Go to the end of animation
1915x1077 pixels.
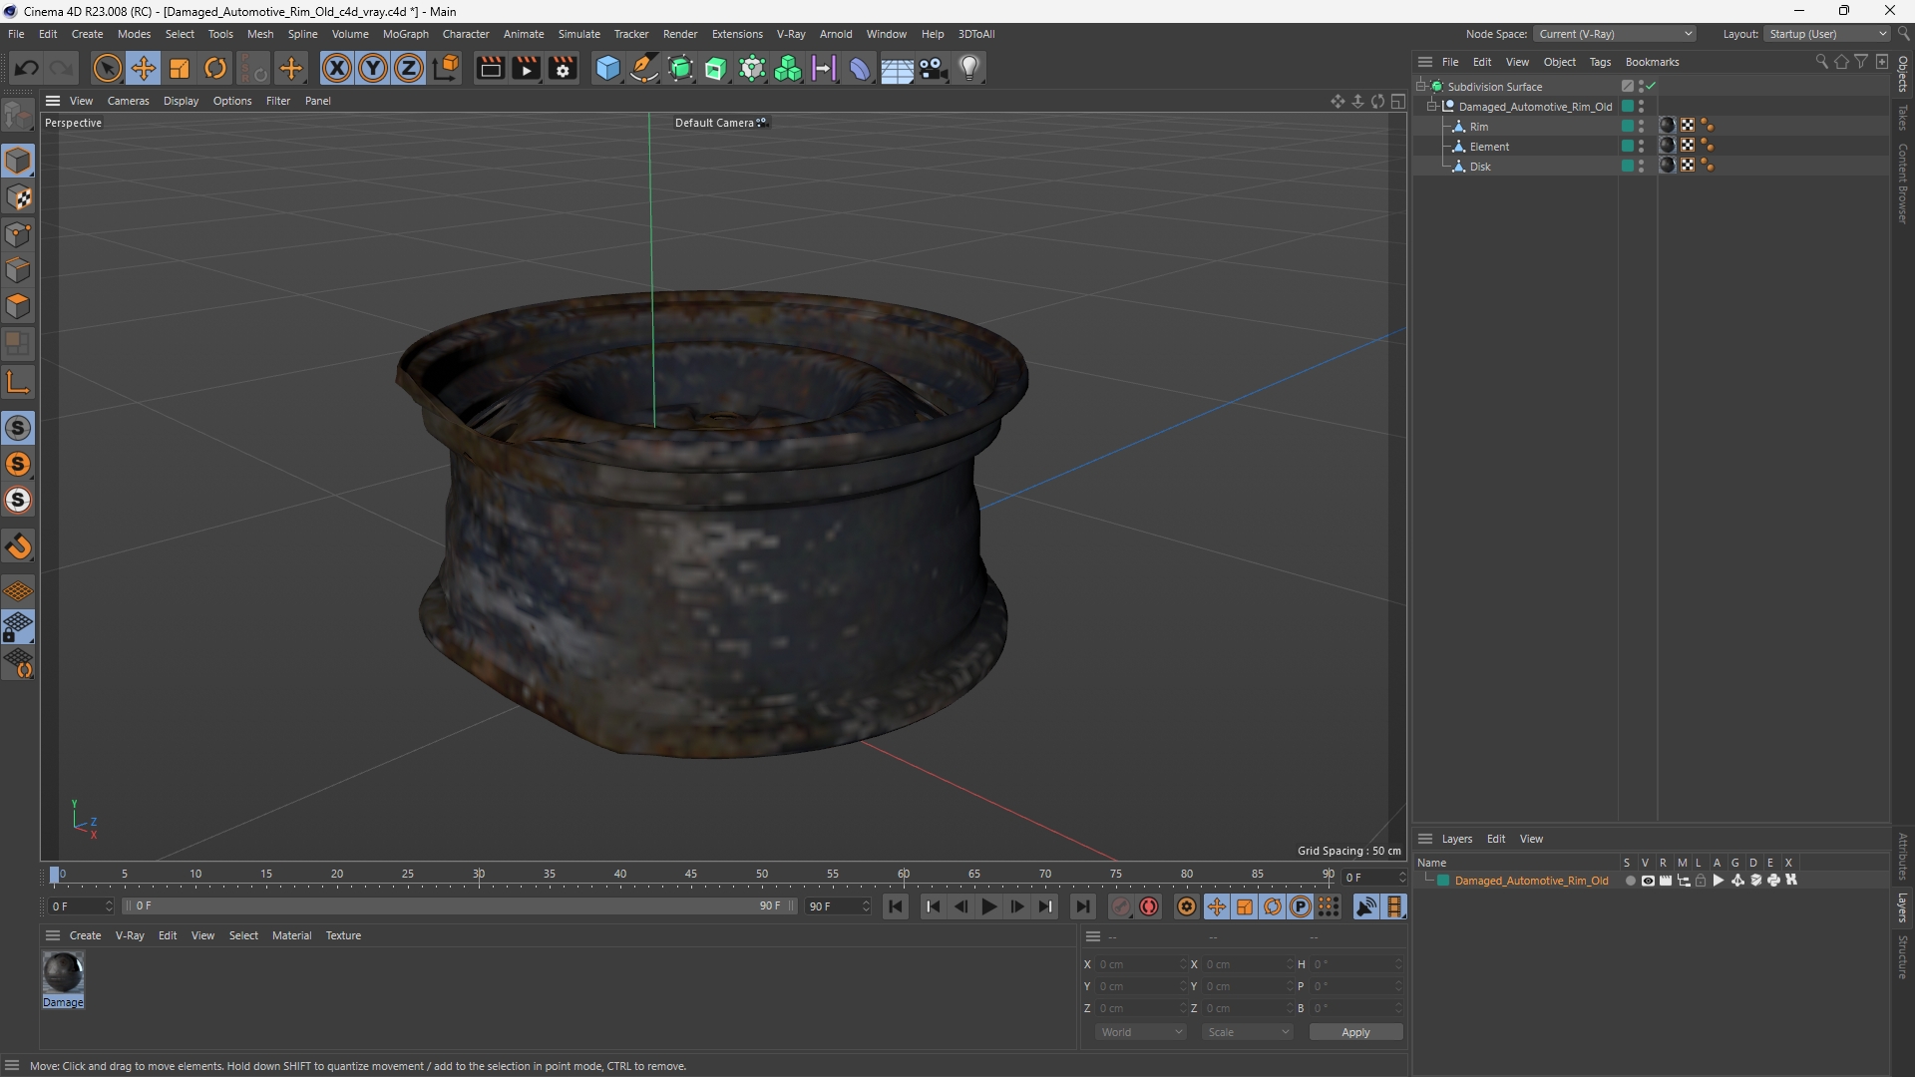tap(1082, 906)
